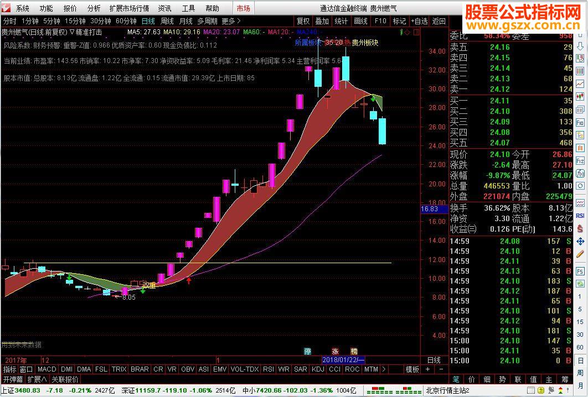The image size is (588, 397).
Task: Open the orange document icon in the right sidebar
Action: coord(580,148)
